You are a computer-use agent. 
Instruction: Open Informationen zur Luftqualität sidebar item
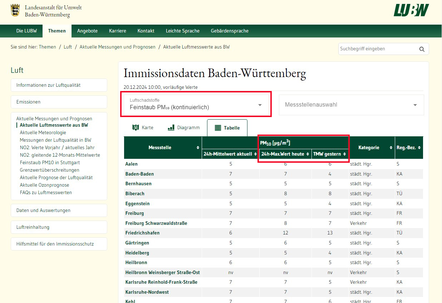point(59,85)
